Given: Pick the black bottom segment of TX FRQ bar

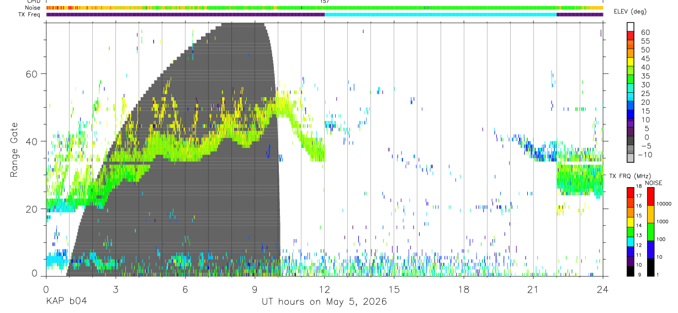Looking at the screenshot, I should pyautogui.click(x=631, y=271).
